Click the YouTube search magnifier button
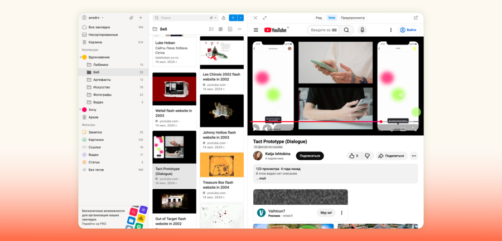This screenshot has height=241, width=502. (x=346, y=30)
